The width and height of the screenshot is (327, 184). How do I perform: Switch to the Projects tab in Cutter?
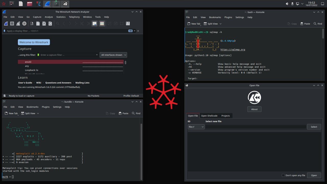point(226,116)
